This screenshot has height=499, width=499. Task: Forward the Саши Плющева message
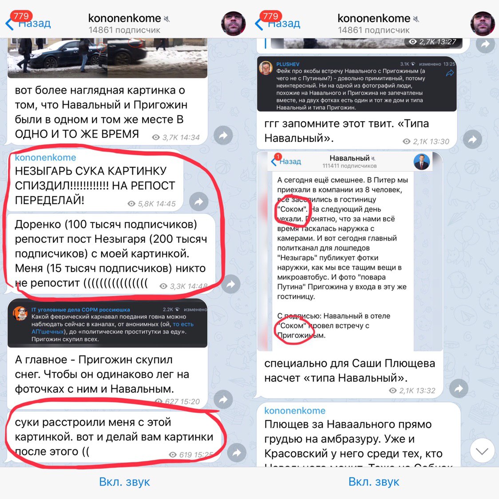459,388
